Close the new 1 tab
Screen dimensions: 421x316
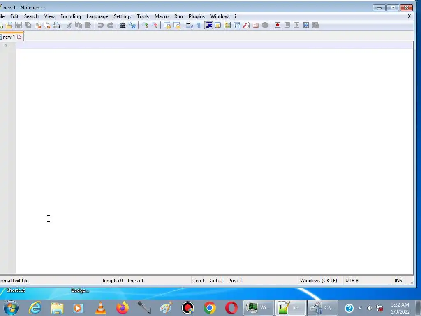(x=19, y=37)
